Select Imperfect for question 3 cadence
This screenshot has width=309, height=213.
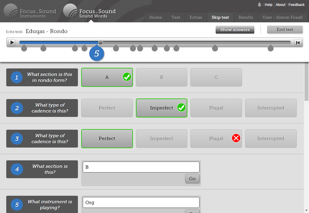pyautogui.click(x=162, y=138)
